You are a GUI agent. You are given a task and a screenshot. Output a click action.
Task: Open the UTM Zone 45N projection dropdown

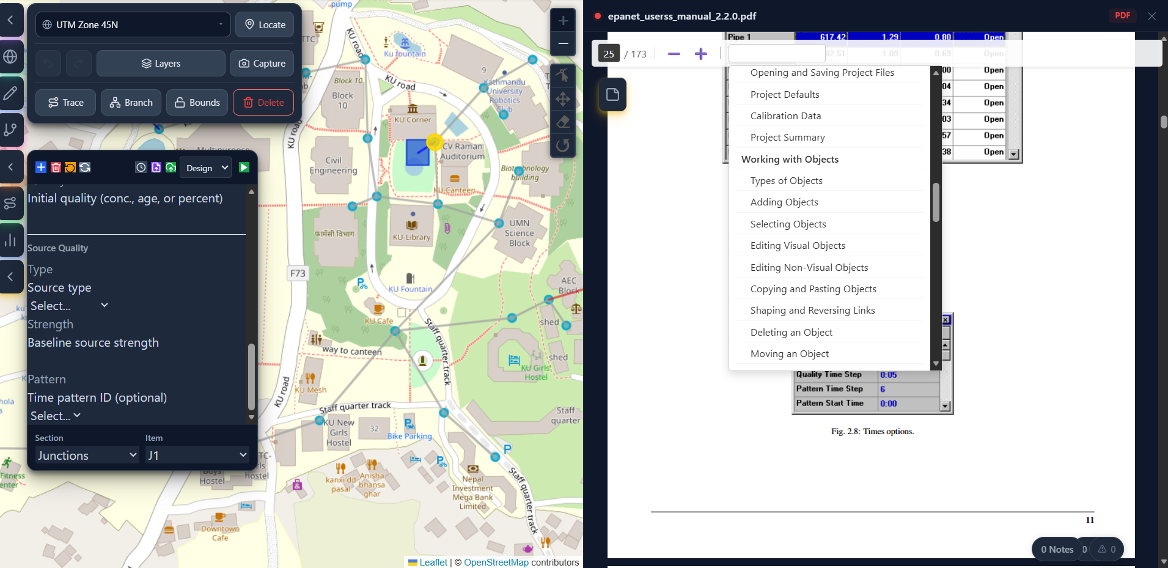click(x=133, y=24)
